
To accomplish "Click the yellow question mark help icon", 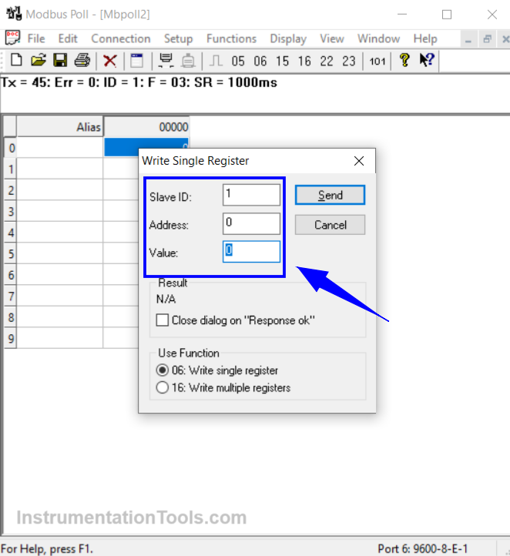I will coord(404,61).
